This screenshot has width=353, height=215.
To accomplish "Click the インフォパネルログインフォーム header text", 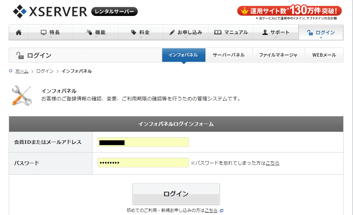I will 176,124.
